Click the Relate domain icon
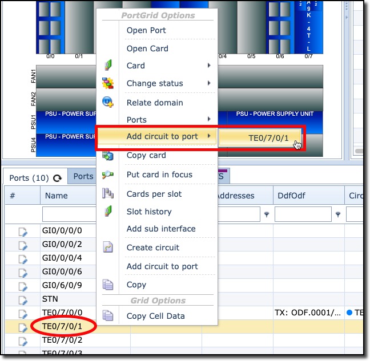 [x=108, y=102]
